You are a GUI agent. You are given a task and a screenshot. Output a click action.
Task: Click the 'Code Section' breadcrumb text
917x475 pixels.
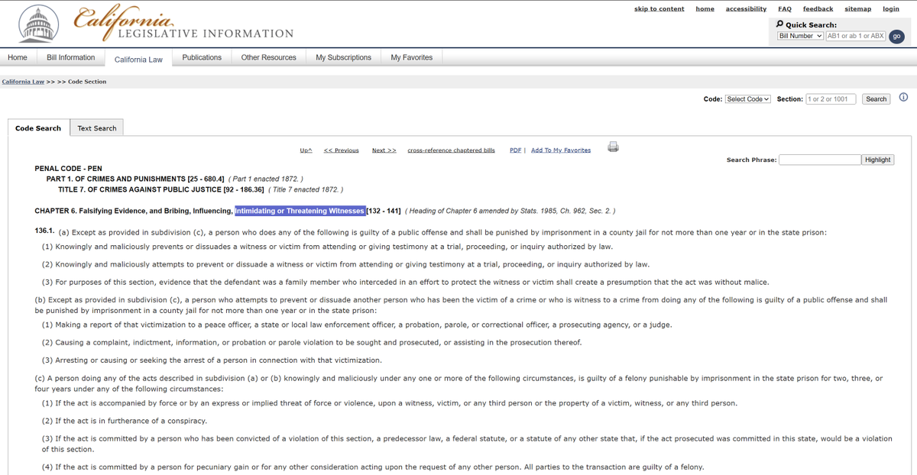click(87, 82)
